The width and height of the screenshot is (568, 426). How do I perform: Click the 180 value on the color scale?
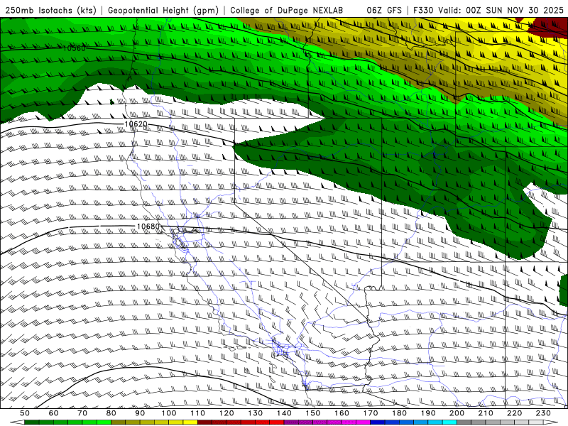coord(399,413)
